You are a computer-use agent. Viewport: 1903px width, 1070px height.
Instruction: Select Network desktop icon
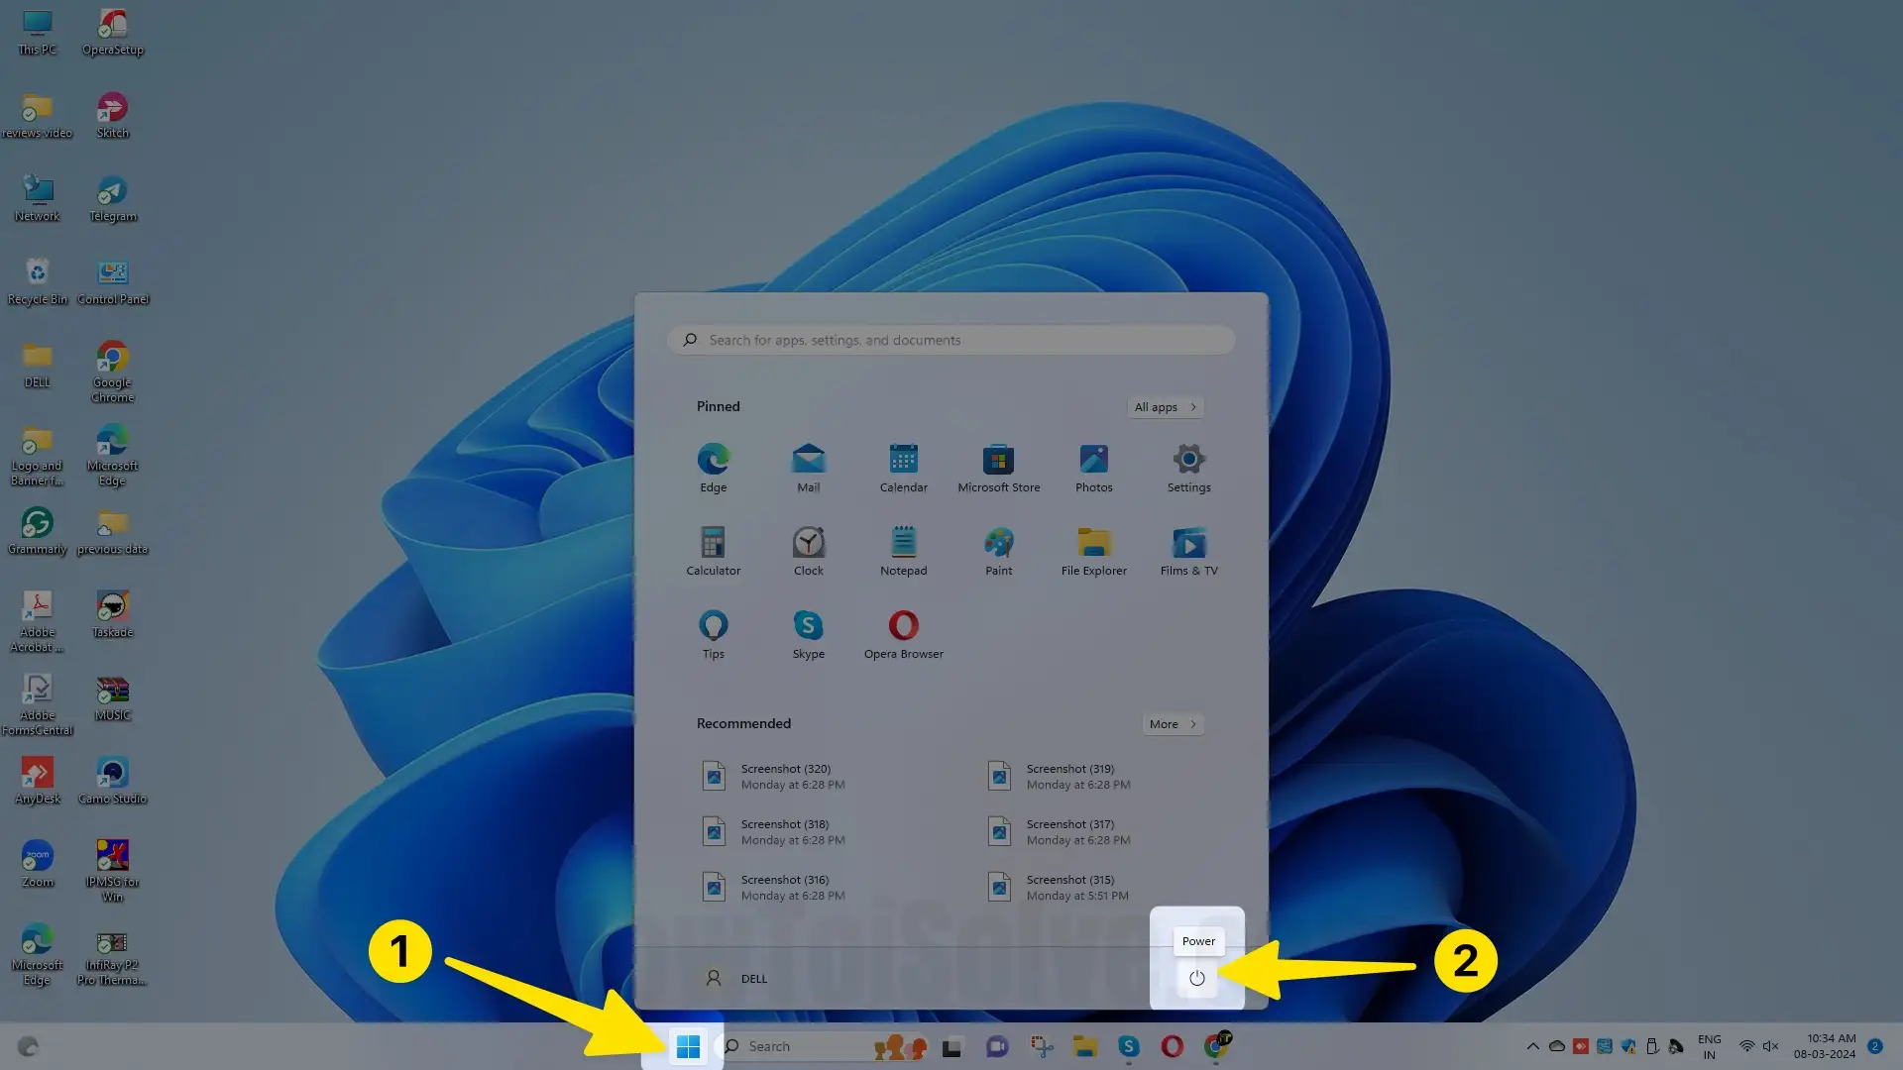tap(38, 199)
